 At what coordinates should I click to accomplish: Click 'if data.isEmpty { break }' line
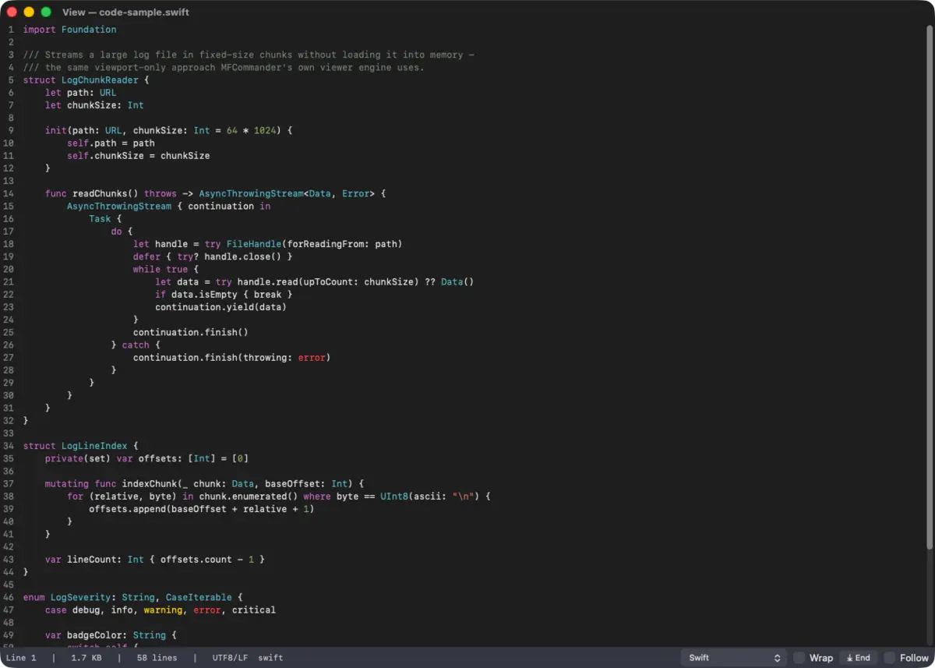coord(224,295)
